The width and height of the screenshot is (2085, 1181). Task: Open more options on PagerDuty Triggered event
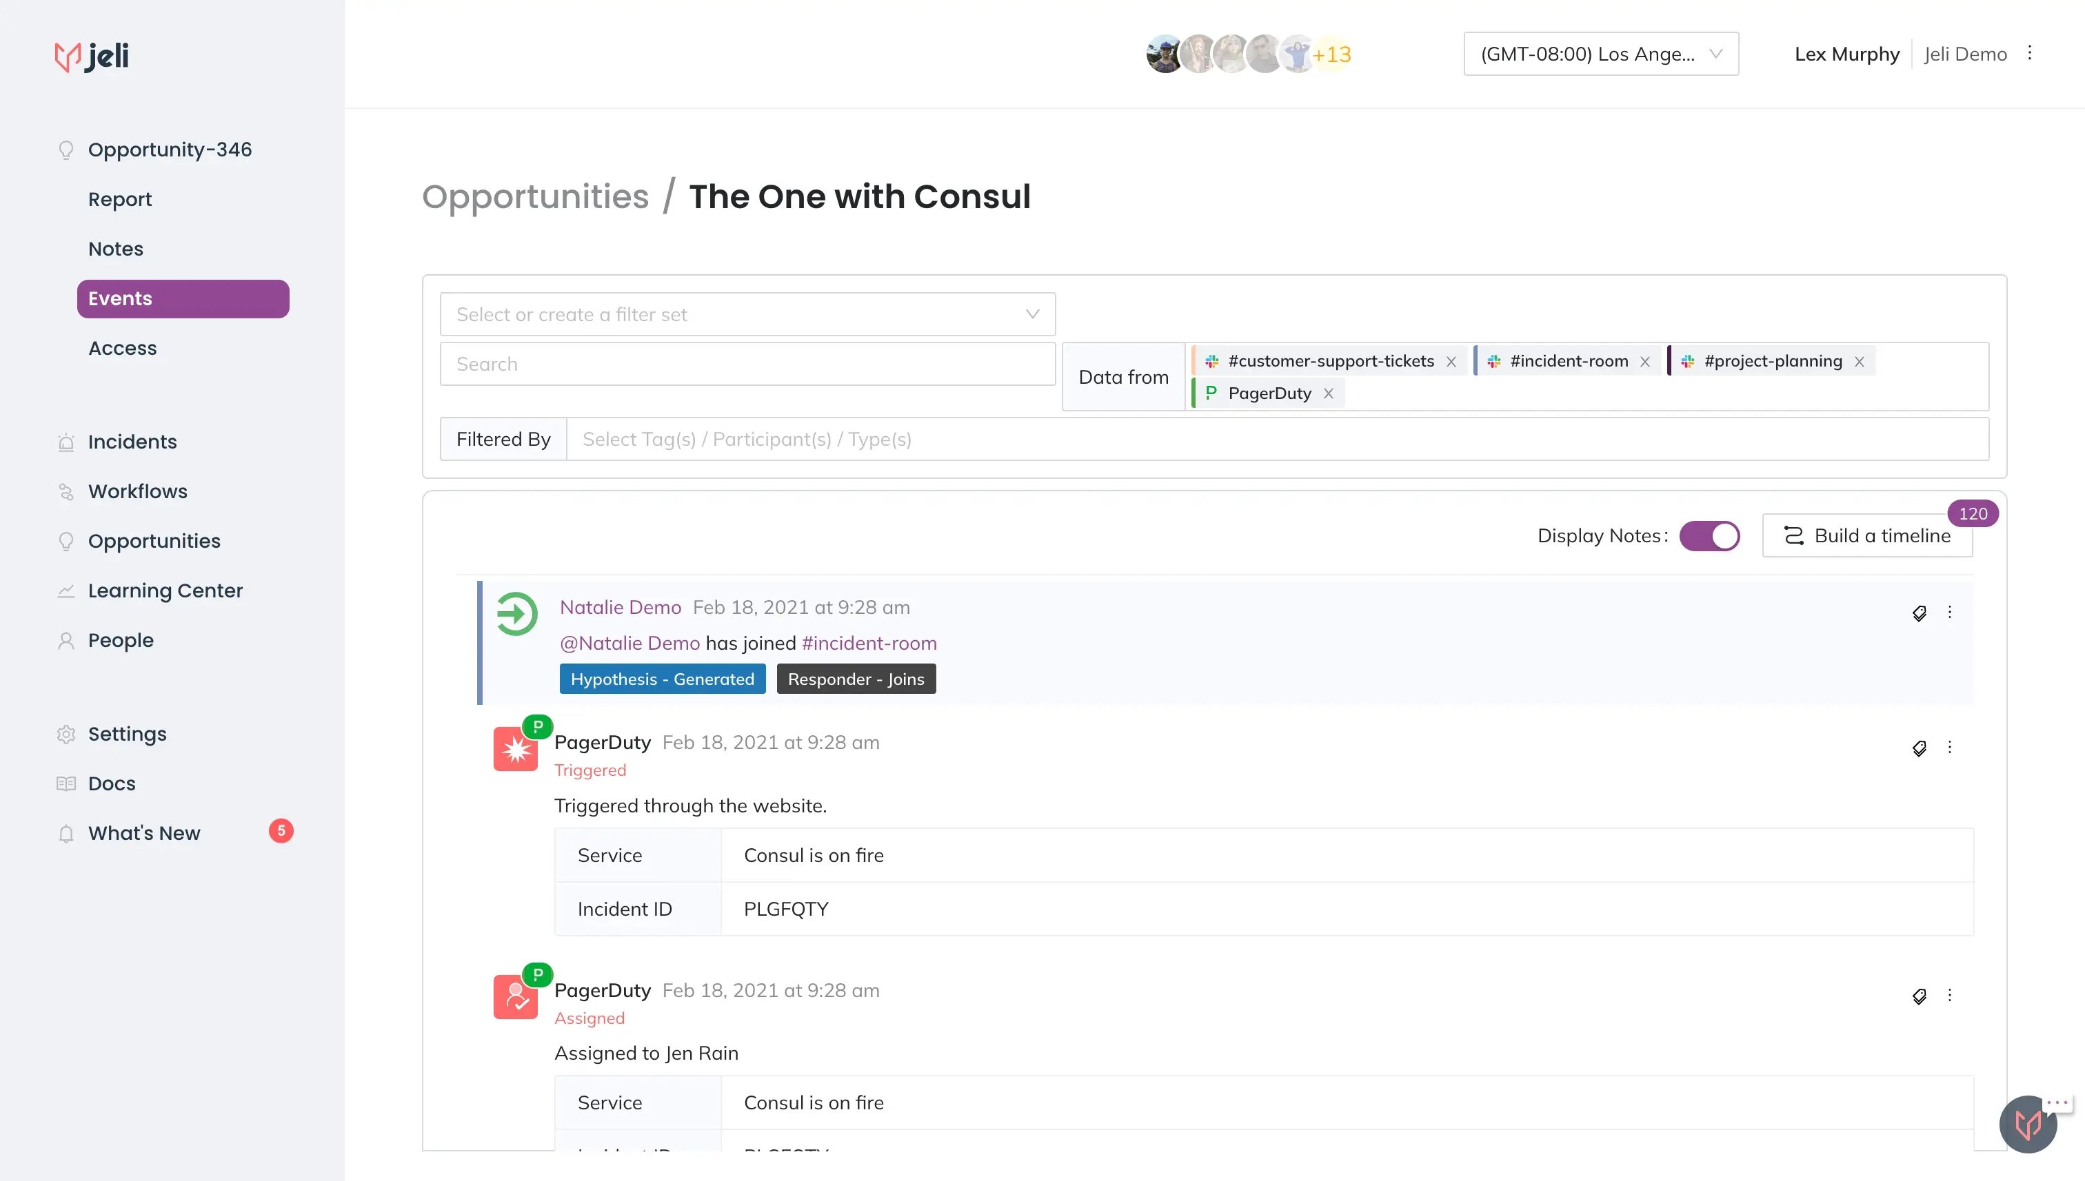point(1949,747)
